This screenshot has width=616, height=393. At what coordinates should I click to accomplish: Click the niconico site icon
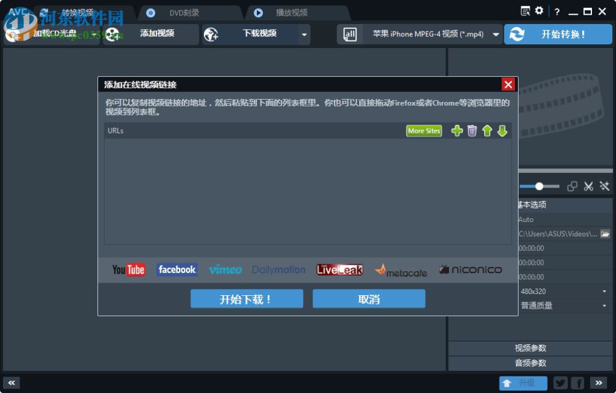click(x=471, y=269)
